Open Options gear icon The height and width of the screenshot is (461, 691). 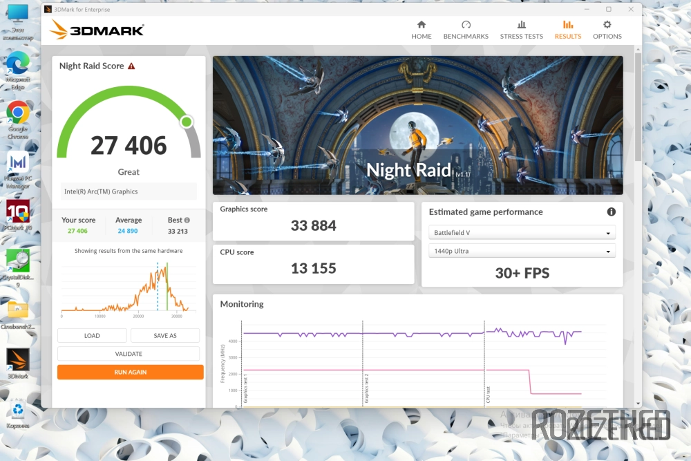pos(607,25)
